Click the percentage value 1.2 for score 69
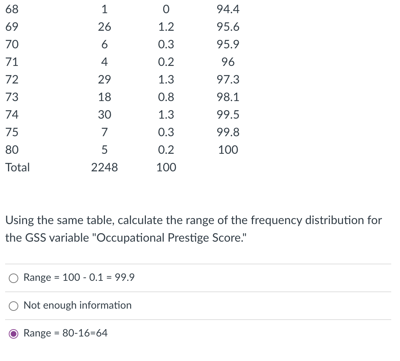400x361 pixels. 166,27
